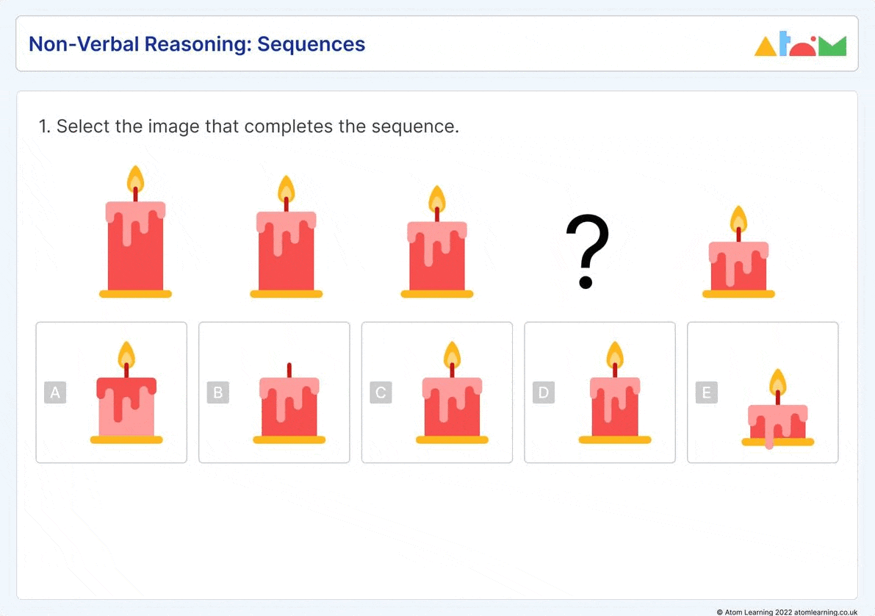Click the question text about completing sequence

[249, 126]
